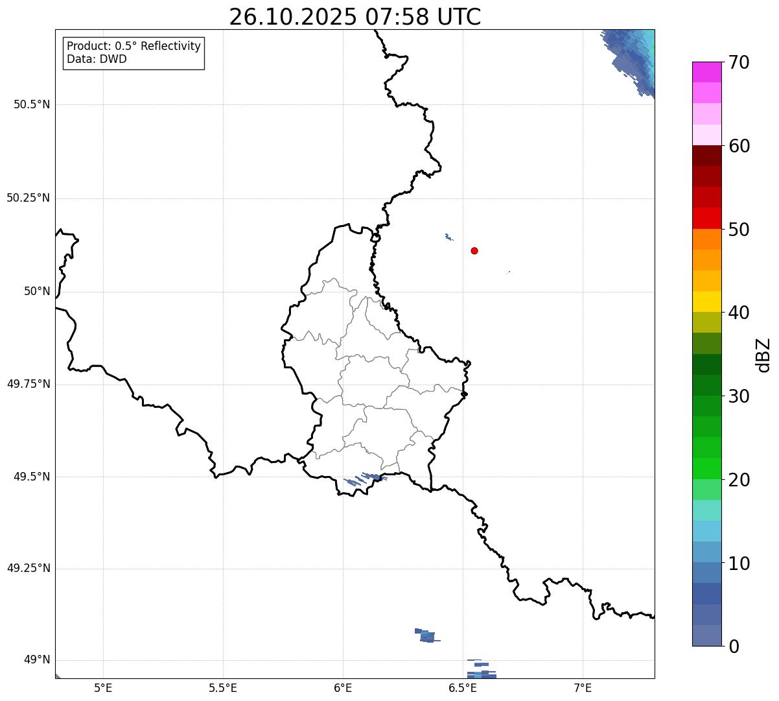The height and width of the screenshot is (701, 779).
Task: Click the 10 tick on colorbar
Action: pyautogui.click(x=739, y=564)
